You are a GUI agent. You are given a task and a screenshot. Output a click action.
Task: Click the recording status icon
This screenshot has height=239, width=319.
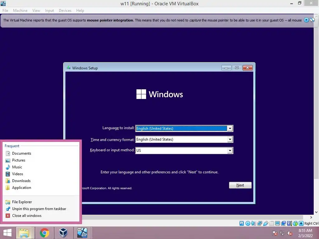(283, 223)
